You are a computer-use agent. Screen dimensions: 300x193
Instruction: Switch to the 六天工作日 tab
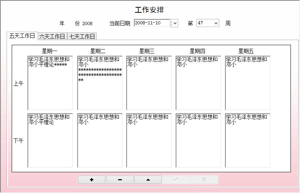[52, 36]
